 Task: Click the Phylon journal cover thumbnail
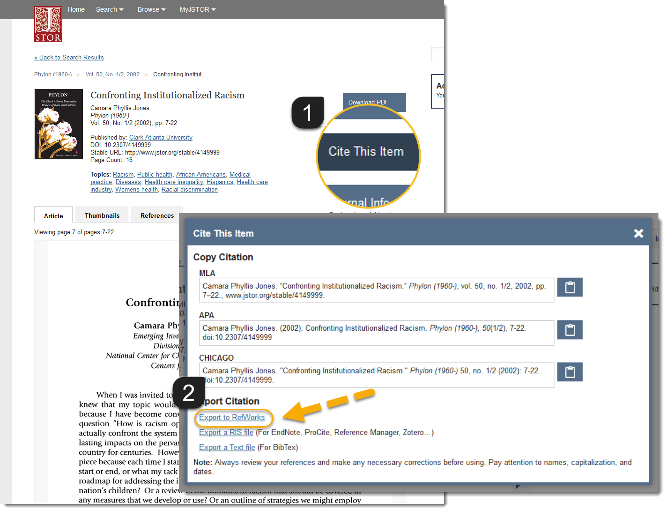coord(59,124)
